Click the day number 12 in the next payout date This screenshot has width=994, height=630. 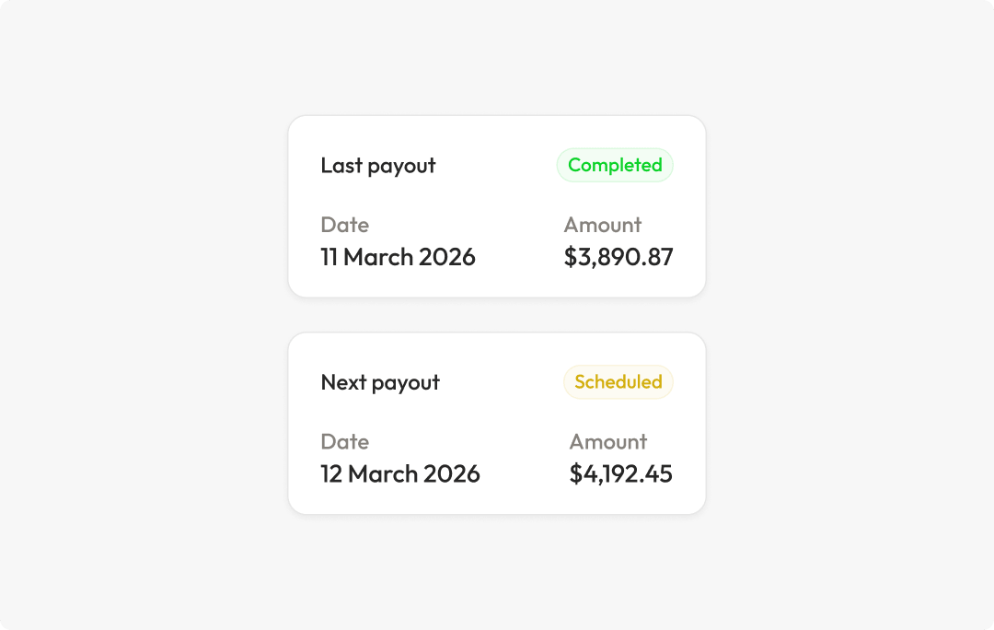pyautogui.click(x=331, y=473)
